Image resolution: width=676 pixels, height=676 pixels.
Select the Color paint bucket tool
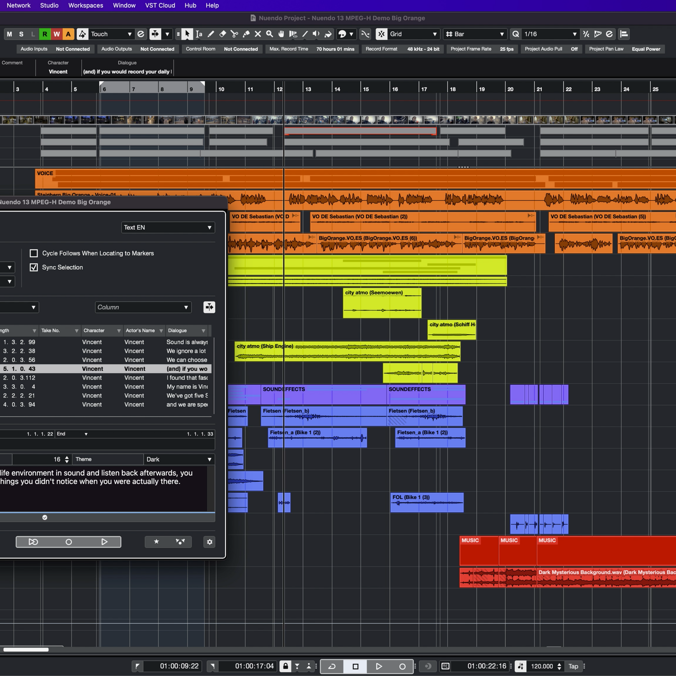click(328, 34)
